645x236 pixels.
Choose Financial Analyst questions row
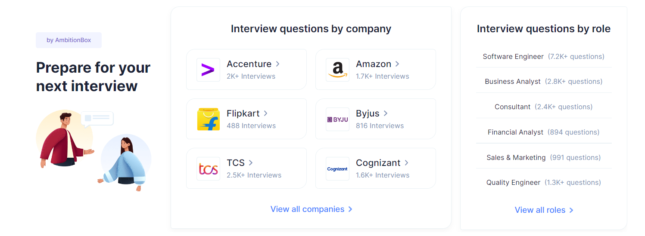(543, 132)
